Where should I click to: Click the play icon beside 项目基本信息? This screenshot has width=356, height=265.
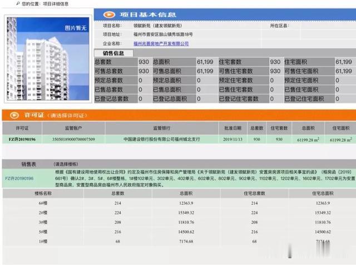[x=109, y=15]
